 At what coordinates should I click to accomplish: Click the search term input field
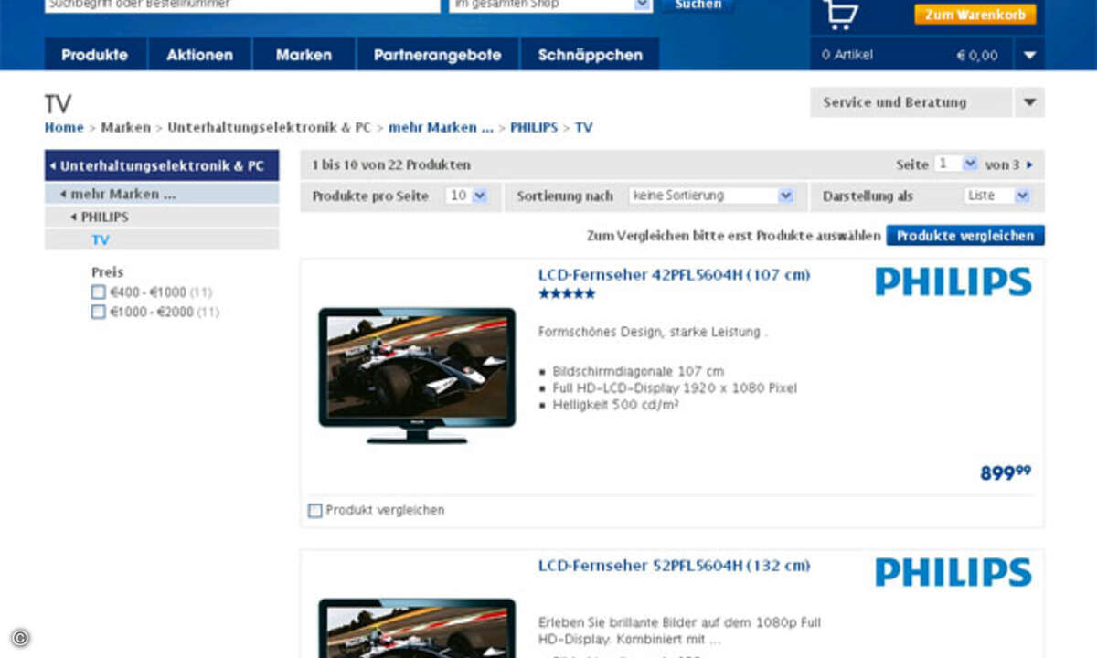(242, 5)
